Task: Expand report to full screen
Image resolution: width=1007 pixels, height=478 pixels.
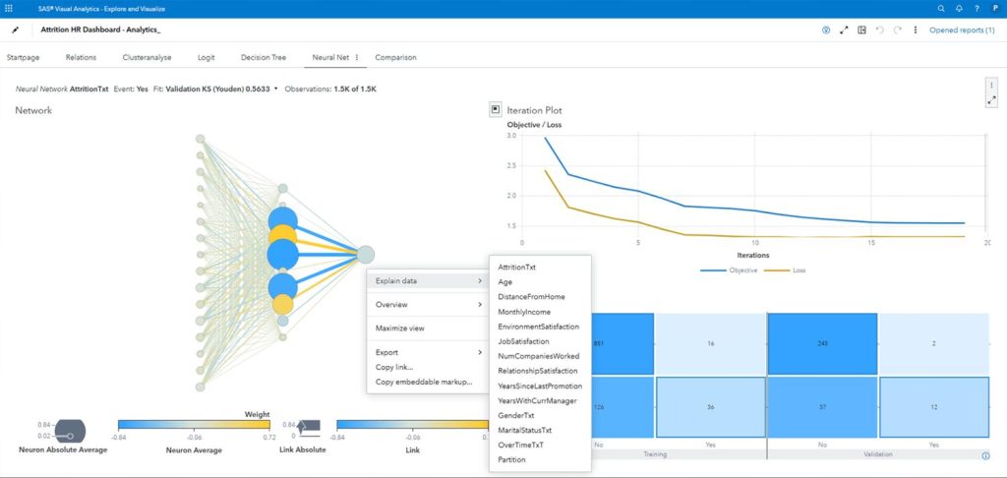Action: click(x=844, y=30)
